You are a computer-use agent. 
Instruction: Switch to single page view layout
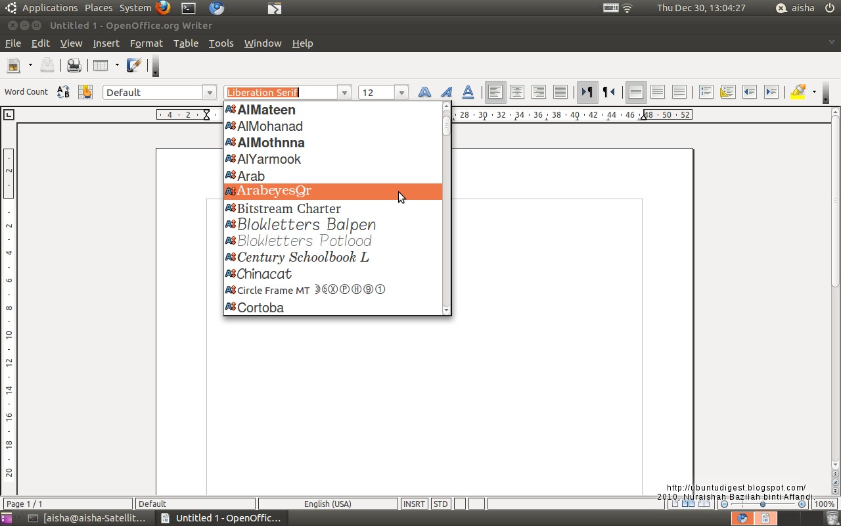pos(675,504)
